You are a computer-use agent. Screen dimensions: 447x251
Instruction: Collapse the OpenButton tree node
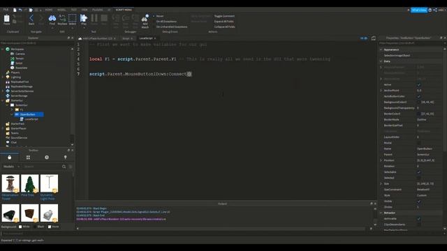coord(12,114)
